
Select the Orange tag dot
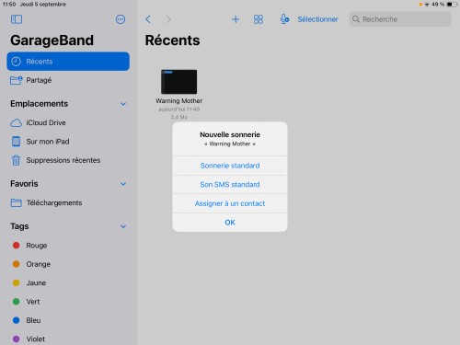[17, 264]
